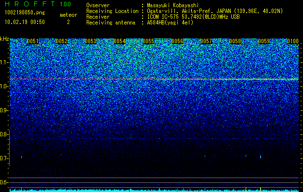Click the 0056 time marker
The height and width of the screenshot is (192, 303).
pyautogui.click(x=177, y=41)
